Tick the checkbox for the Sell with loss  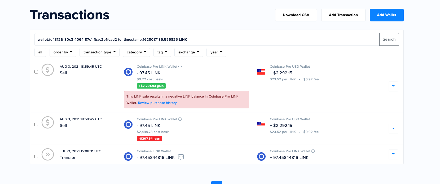pos(36,125)
